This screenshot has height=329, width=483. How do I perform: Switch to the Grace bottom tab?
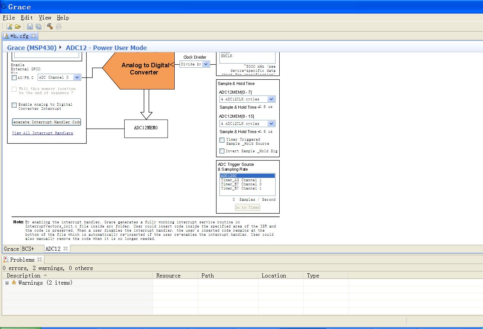(x=11, y=249)
